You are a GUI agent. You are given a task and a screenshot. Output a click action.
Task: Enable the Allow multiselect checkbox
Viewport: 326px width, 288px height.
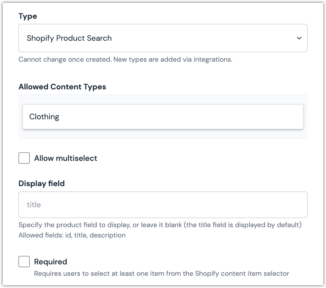(x=24, y=158)
